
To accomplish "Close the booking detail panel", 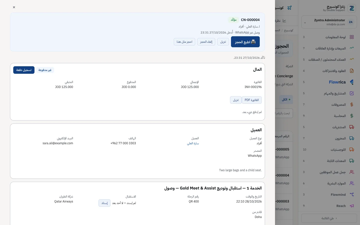I will click(x=14, y=7).
